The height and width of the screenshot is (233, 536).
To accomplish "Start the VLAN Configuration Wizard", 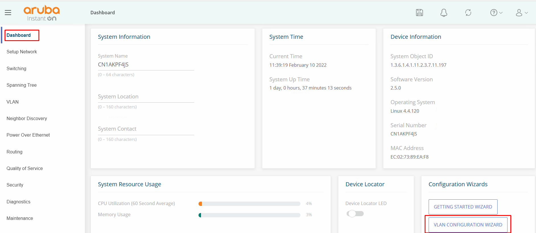I will coord(468,225).
